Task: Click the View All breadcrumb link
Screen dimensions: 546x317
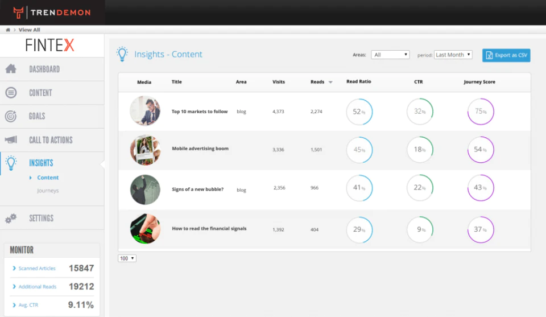Action: (29, 30)
